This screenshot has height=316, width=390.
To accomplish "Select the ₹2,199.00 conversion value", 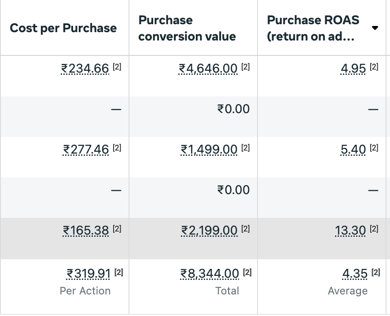I will tap(209, 230).
